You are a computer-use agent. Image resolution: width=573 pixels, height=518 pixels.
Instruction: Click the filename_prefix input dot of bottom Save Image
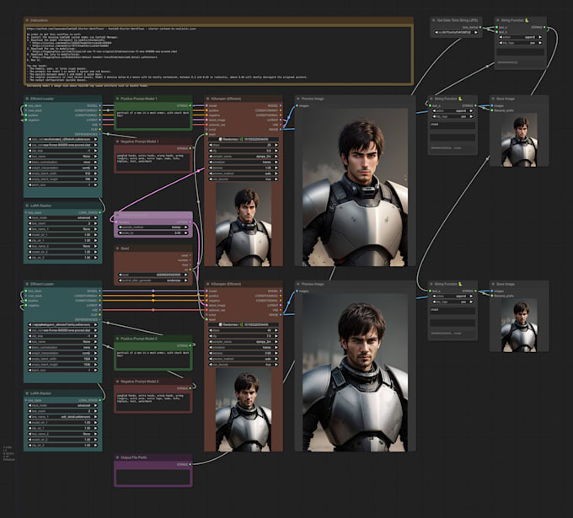[x=492, y=296]
